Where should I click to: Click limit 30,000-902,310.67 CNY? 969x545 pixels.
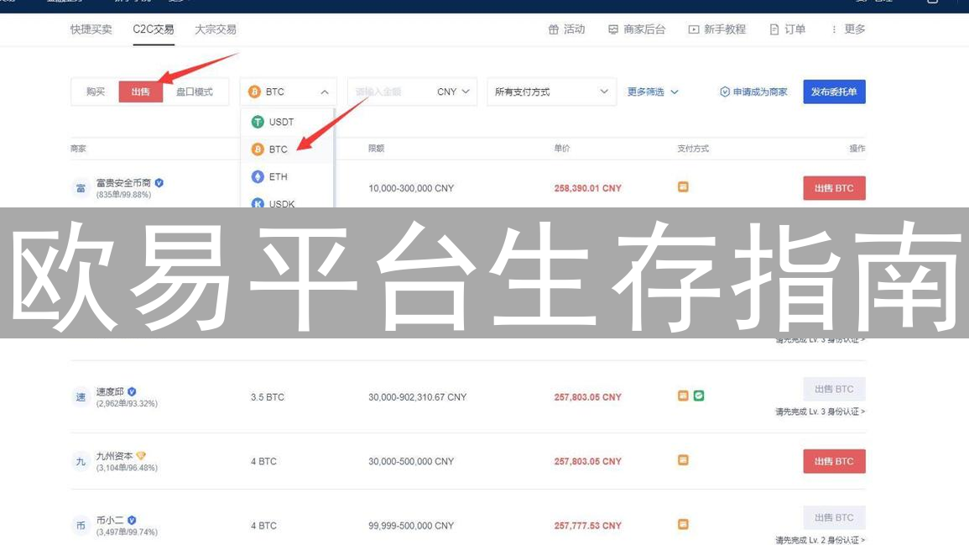pyautogui.click(x=417, y=397)
